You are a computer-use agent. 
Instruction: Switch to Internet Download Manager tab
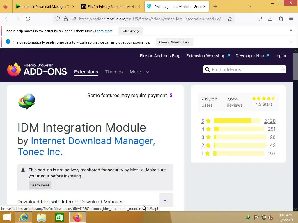click(x=45, y=7)
